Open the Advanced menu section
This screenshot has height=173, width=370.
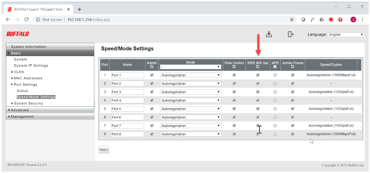click(x=19, y=110)
